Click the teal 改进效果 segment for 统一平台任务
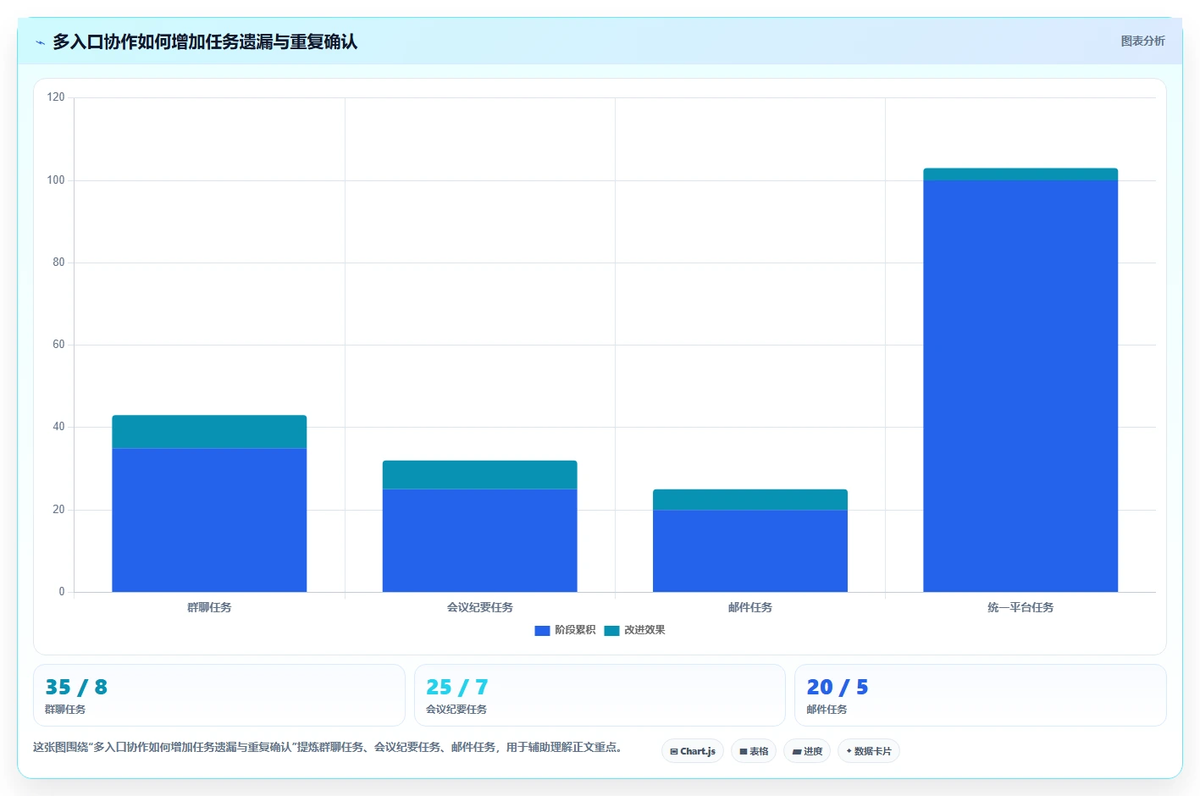Image resolution: width=1200 pixels, height=796 pixels. pos(1020,174)
